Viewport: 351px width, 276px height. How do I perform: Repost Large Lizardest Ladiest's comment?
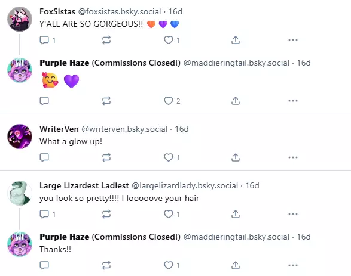[x=106, y=214]
